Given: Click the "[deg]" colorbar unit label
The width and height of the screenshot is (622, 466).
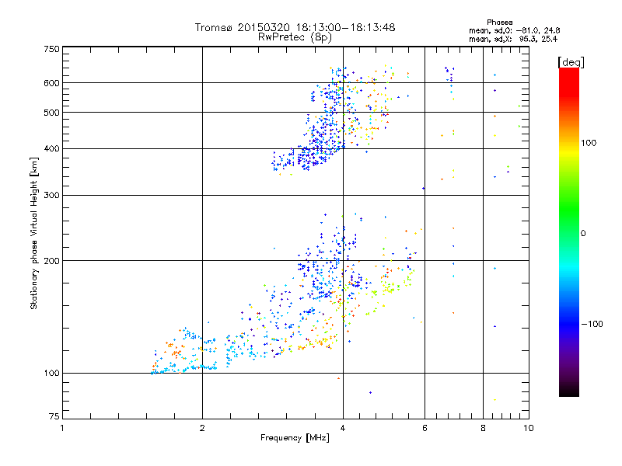Looking at the screenshot, I should point(571,62).
